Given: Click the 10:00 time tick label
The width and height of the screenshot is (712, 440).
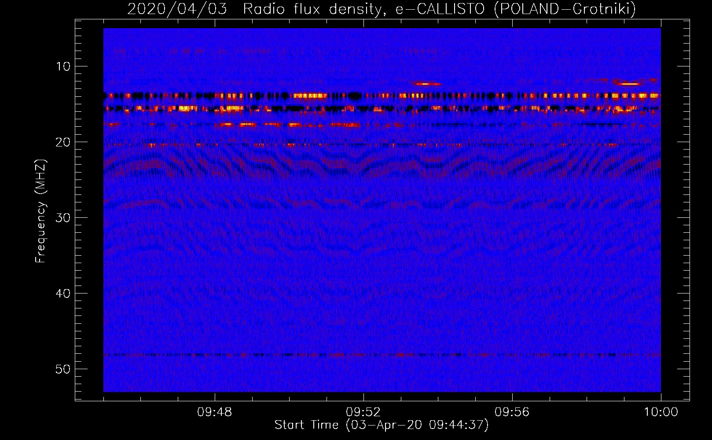Looking at the screenshot, I should point(661,412).
